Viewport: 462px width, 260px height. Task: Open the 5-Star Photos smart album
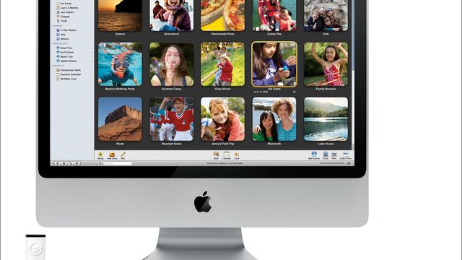[x=66, y=30]
